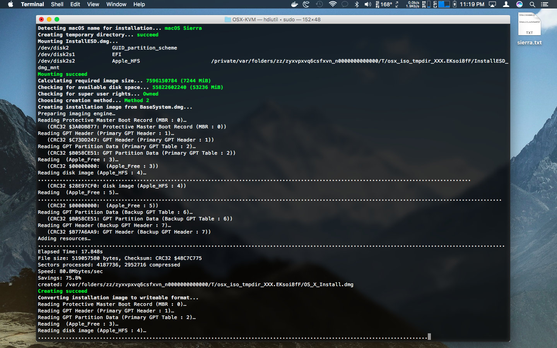Image resolution: width=557 pixels, height=348 pixels.
Task: Open the Wi-Fi status menu
Action: click(333, 4)
